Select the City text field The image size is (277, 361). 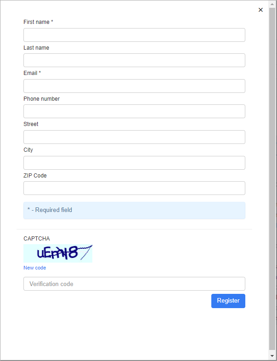click(x=134, y=163)
